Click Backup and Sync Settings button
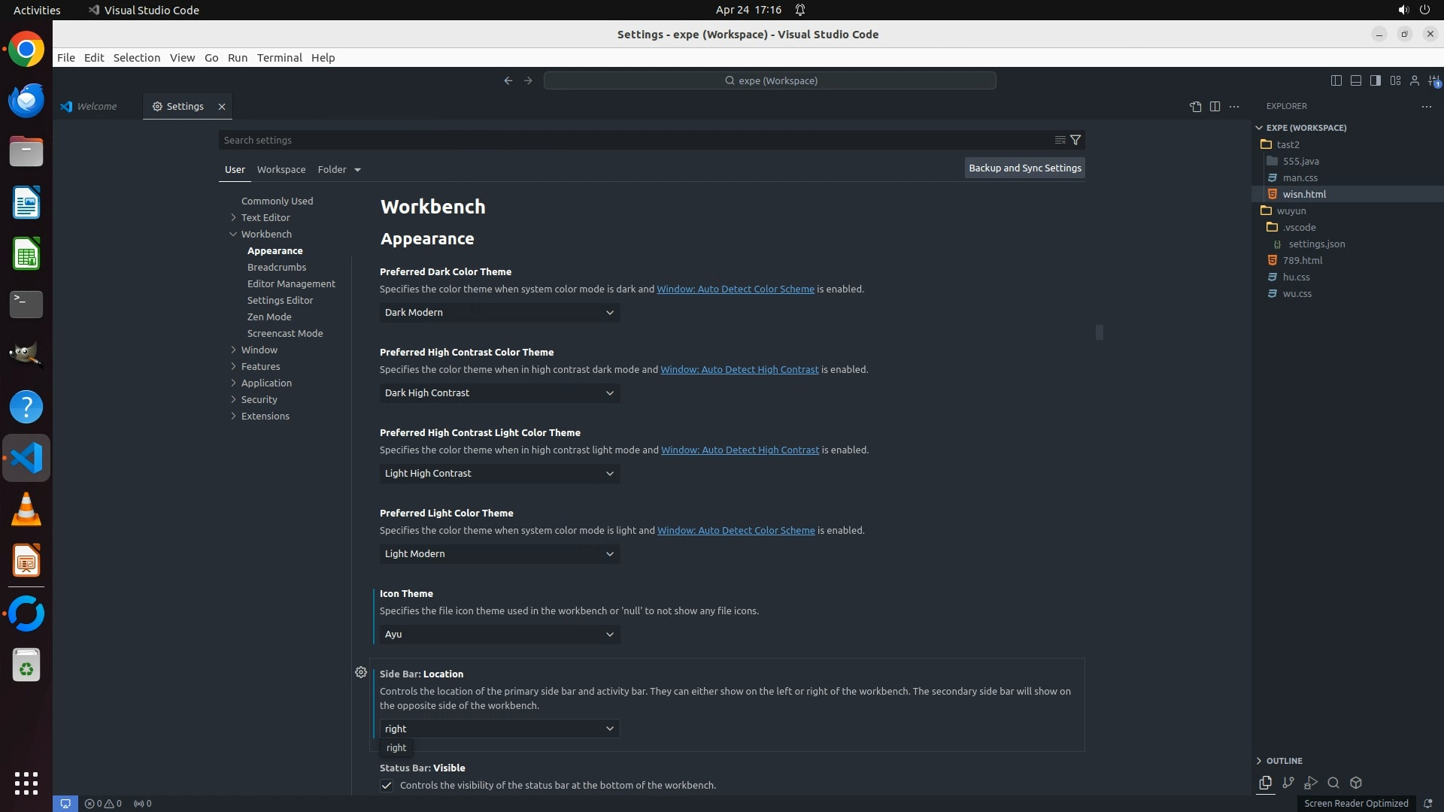Image resolution: width=1444 pixels, height=812 pixels. [1024, 168]
